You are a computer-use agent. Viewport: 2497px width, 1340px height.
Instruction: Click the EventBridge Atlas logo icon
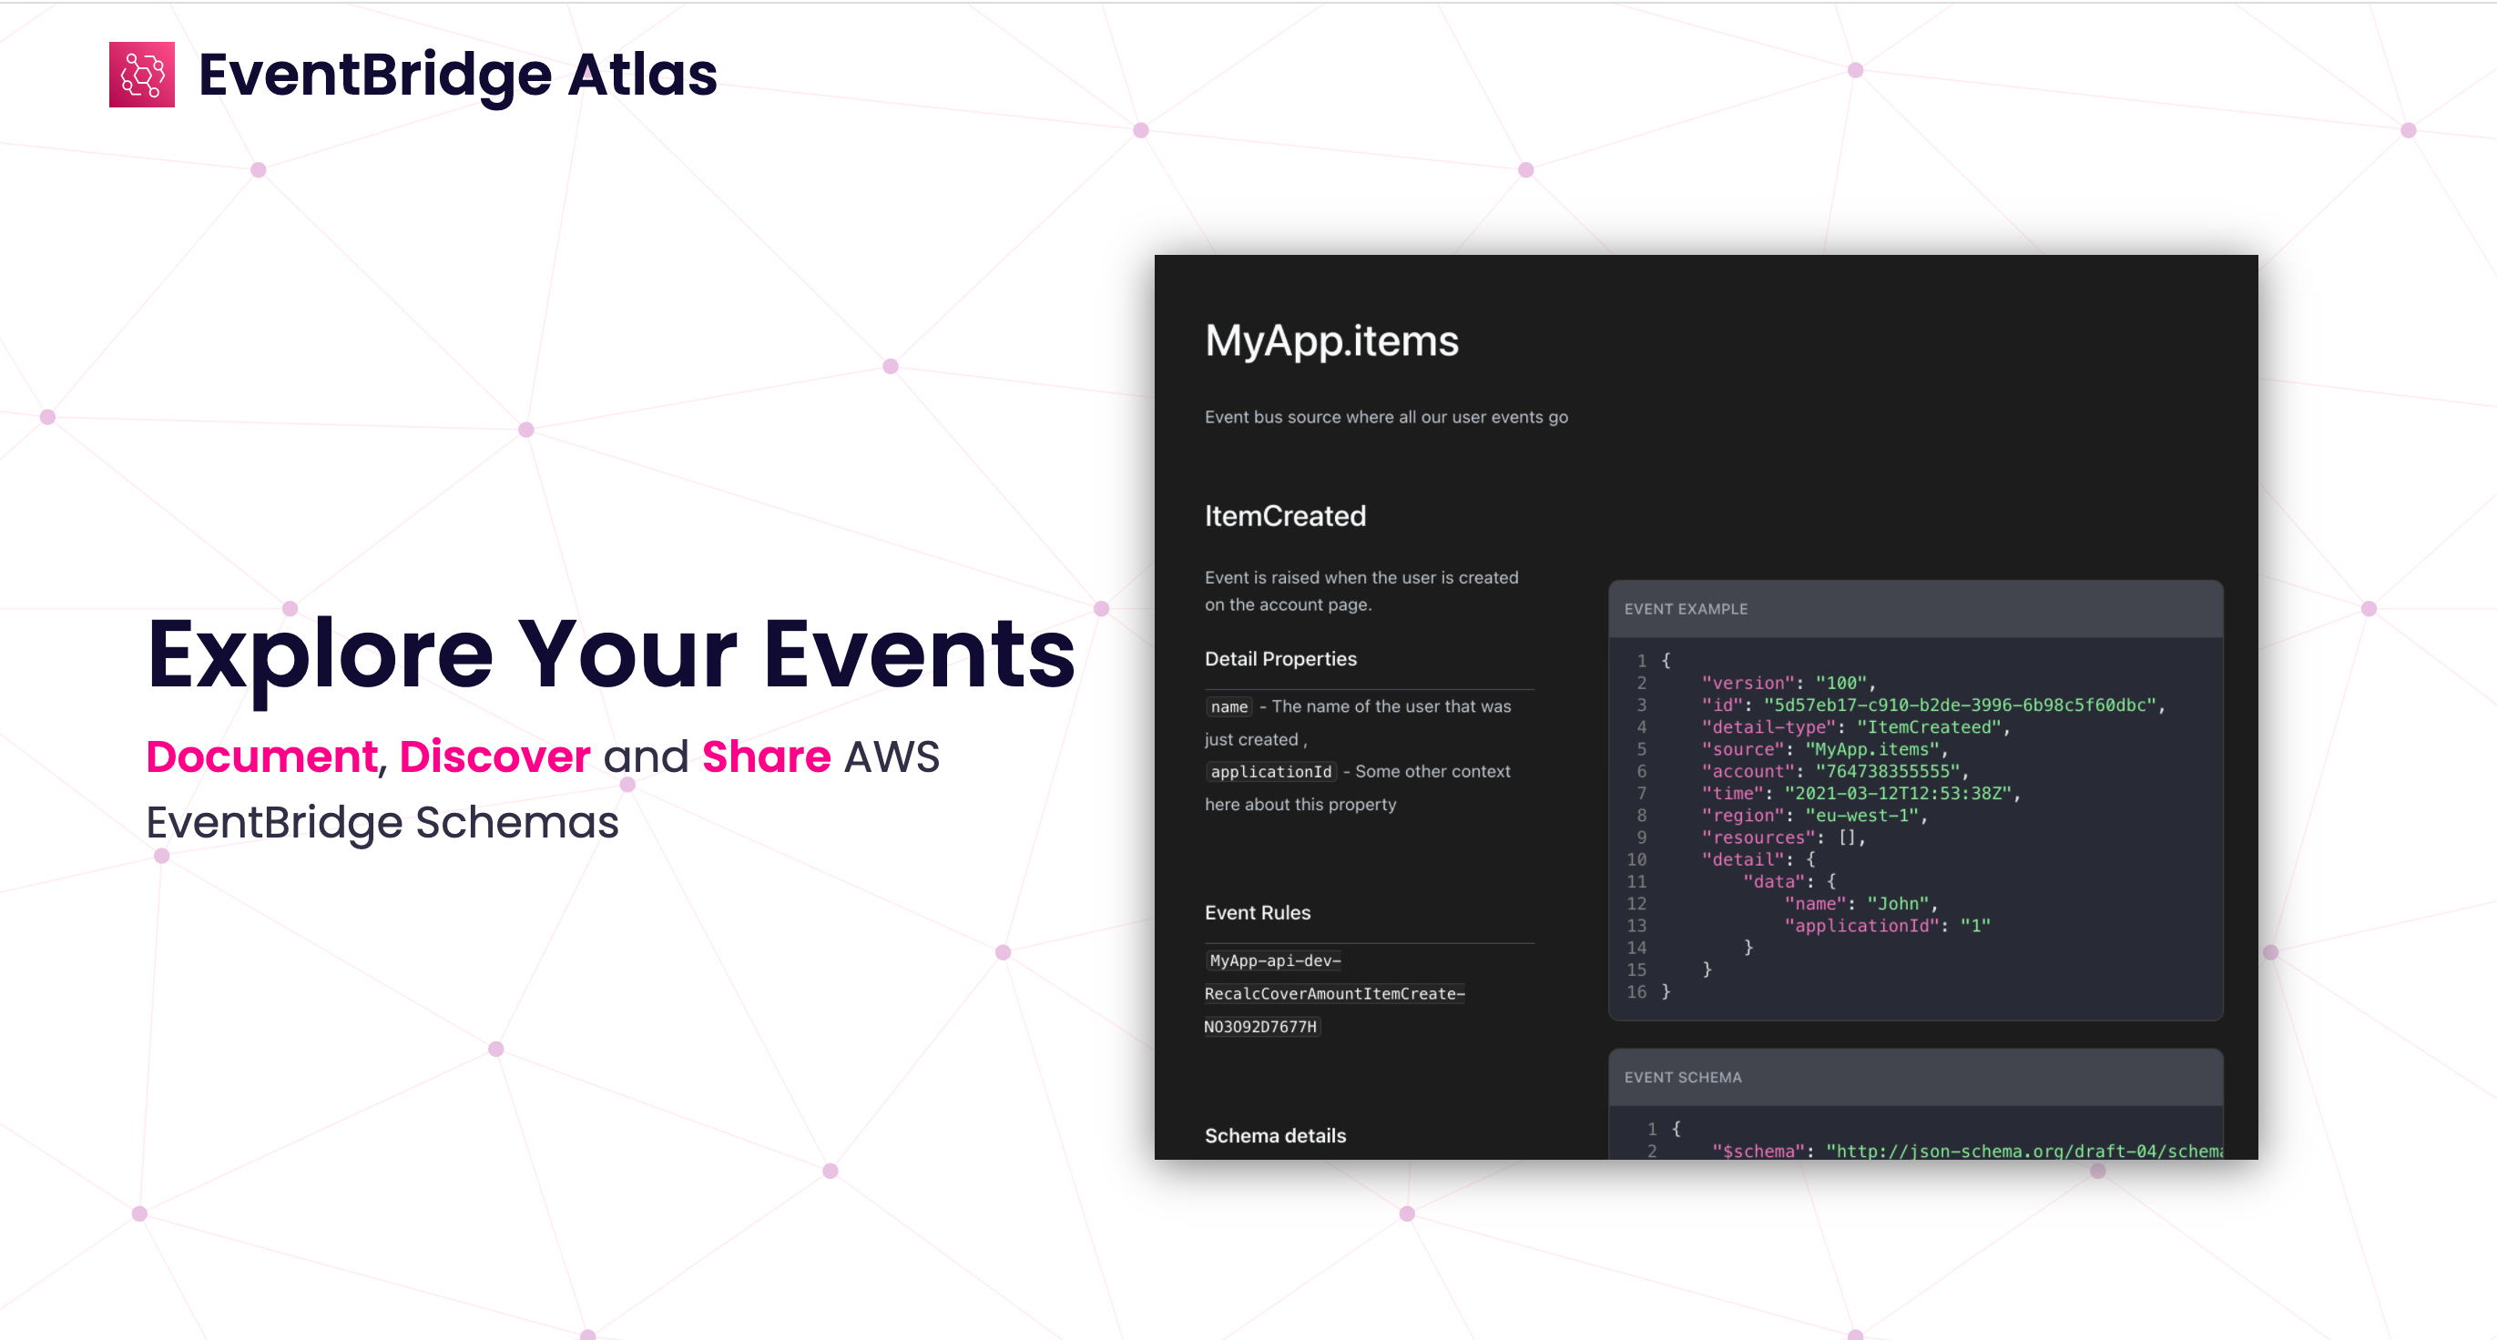click(x=141, y=75)
